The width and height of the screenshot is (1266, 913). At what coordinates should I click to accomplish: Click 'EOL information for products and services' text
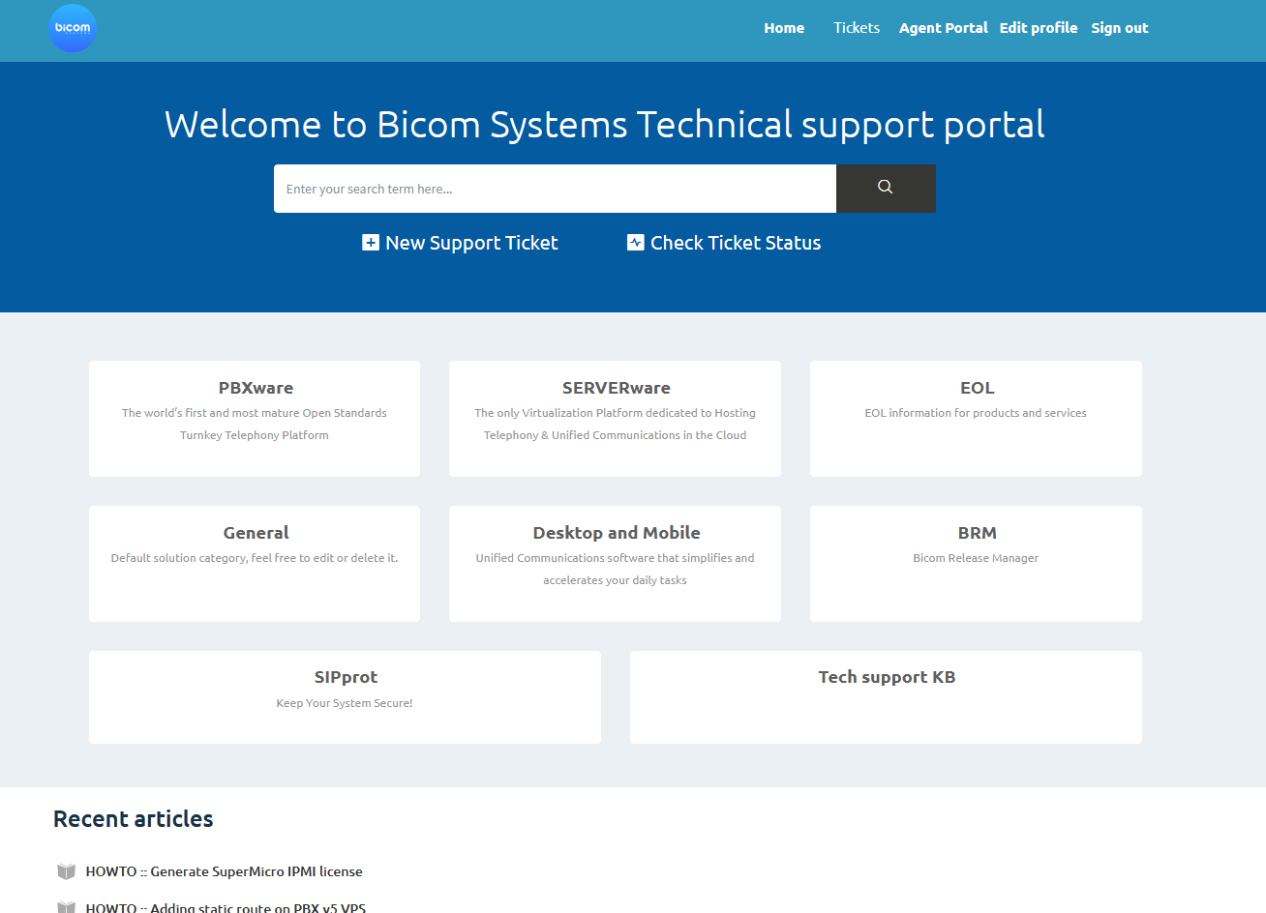(x=976, y=413)
